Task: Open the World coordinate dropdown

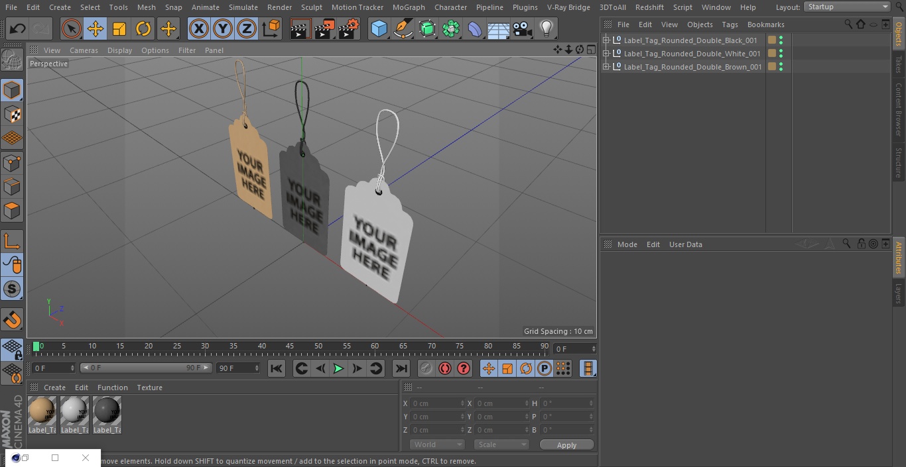Action: [x=437, y=444]
